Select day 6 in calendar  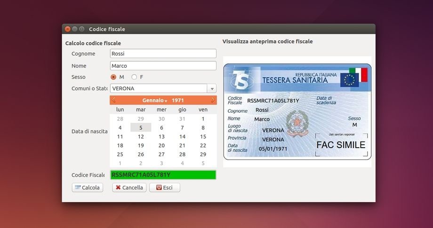click(161, 128)
